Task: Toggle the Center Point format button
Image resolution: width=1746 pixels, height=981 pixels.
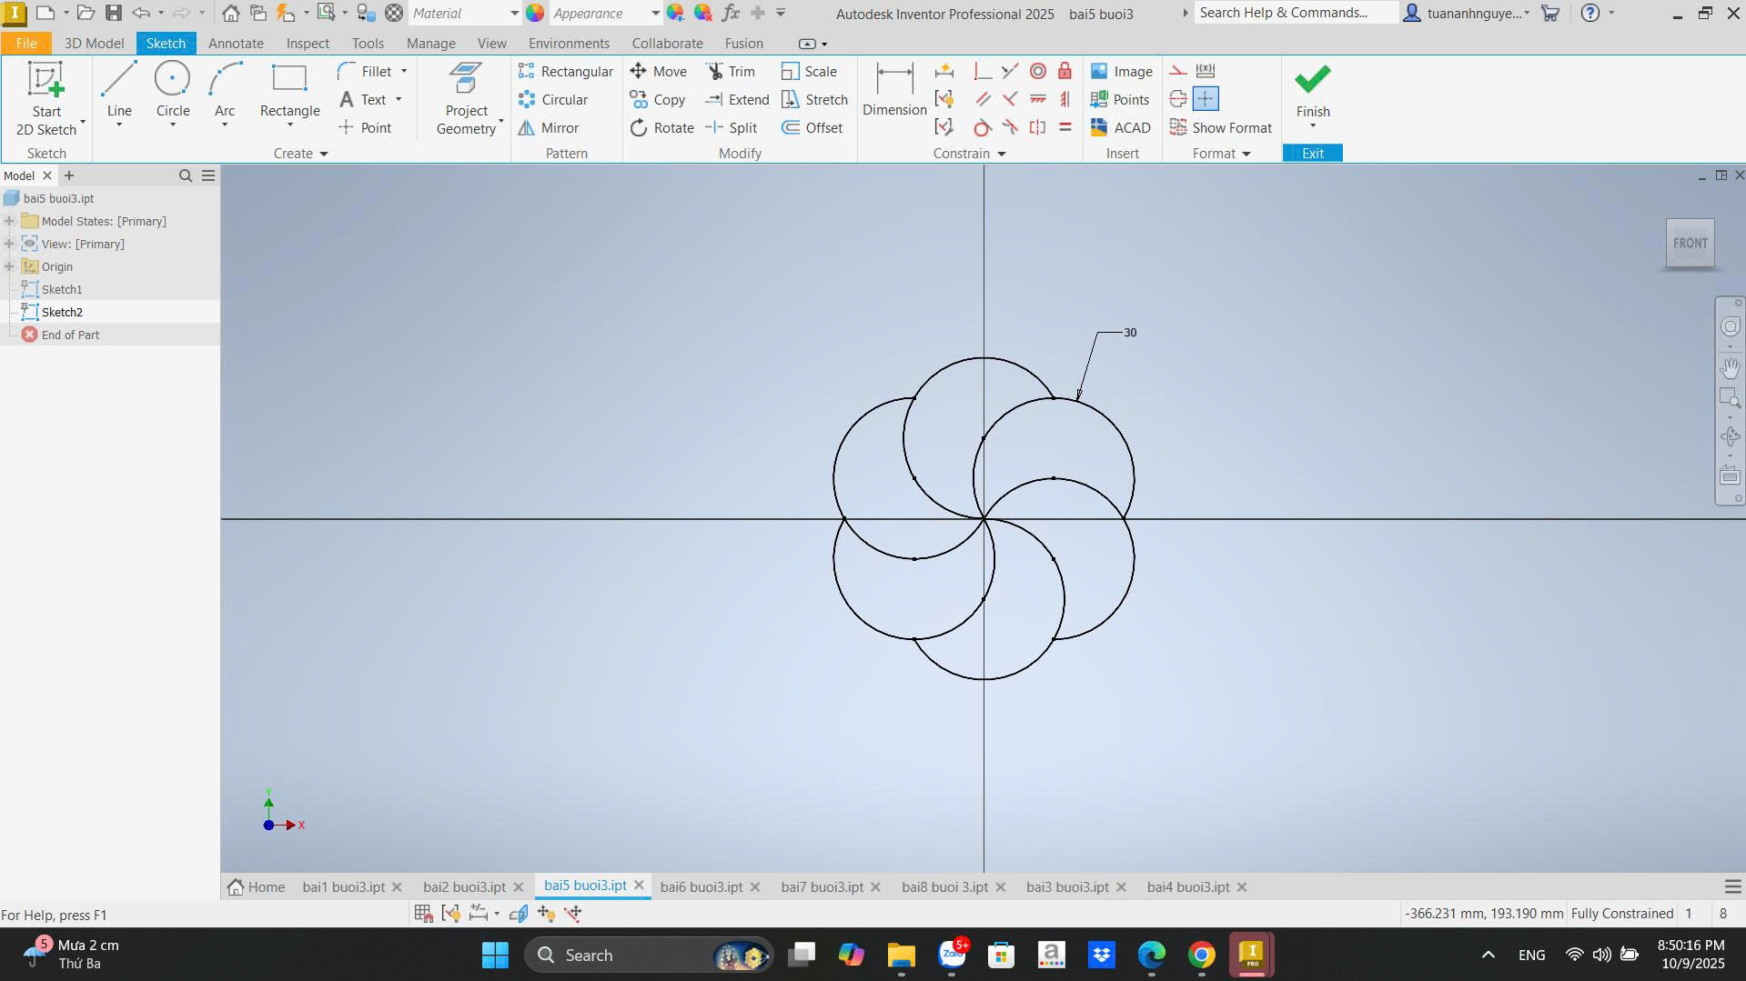Action: point(1205,99)
